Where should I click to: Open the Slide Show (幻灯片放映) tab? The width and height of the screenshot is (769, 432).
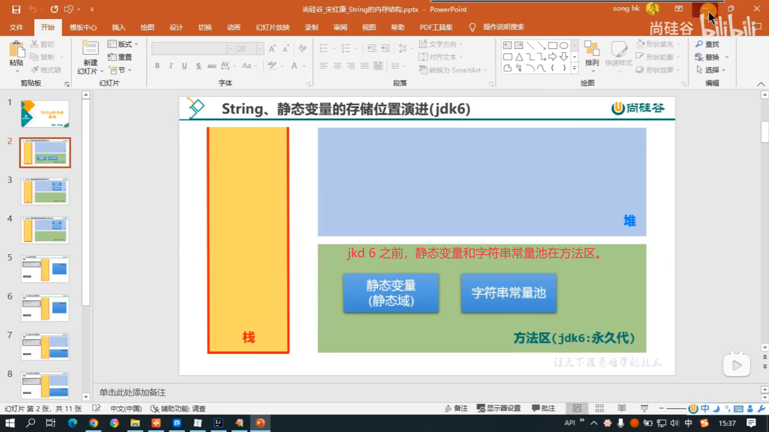point(272,27)
